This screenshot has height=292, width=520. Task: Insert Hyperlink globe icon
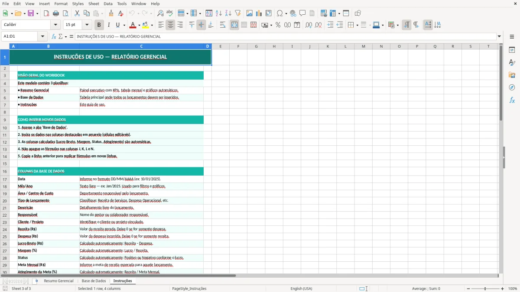pos(293,13)
